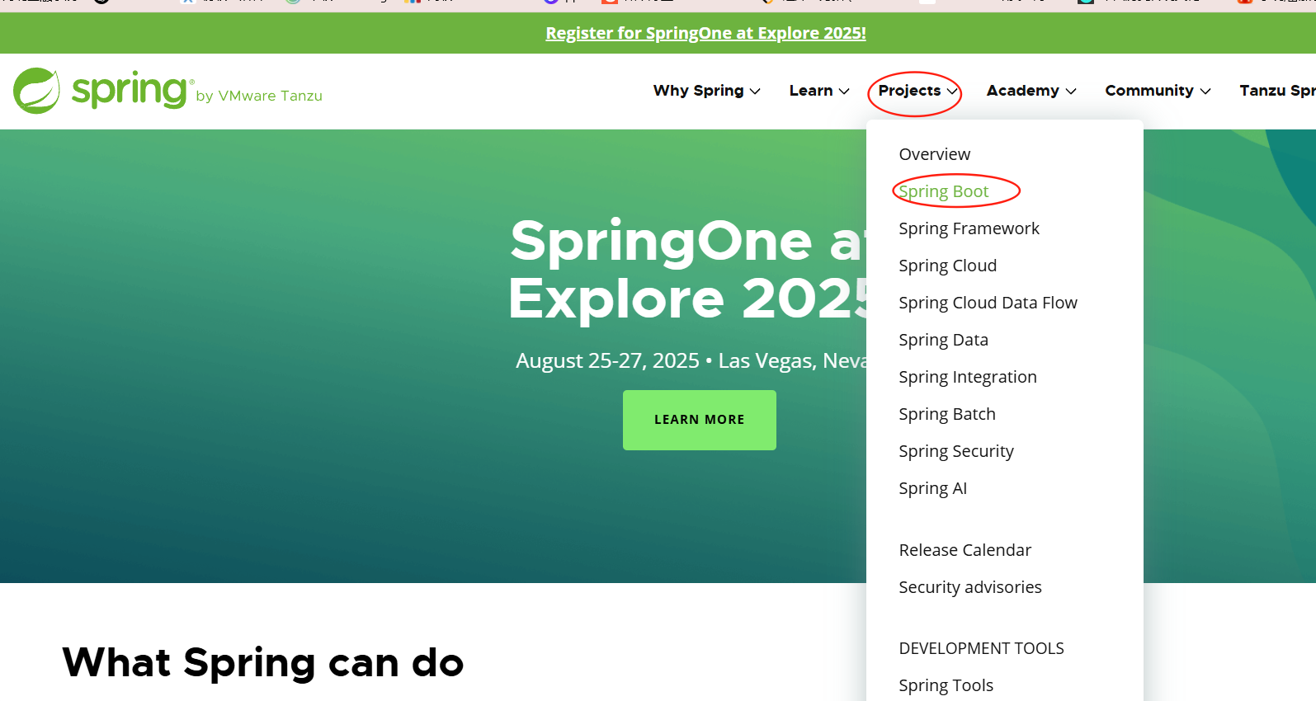View the Security advisories page
The height and width of the screenshot is (701, 1316).
[x=969, y=587]
